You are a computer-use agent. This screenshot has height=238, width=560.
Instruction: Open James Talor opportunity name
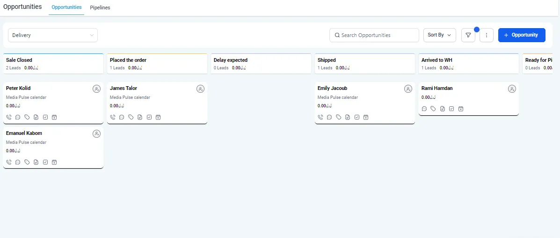click(x=124, y=88)
